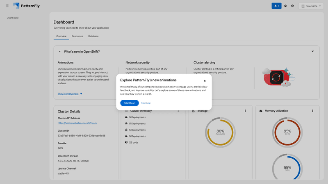
Task: Click the PatternFly logo
Action: [x=27, y=6]
